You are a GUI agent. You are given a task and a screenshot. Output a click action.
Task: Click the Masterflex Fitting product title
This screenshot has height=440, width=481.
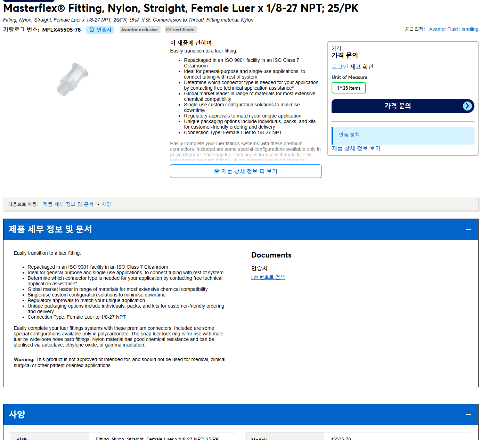pos(181,8)
